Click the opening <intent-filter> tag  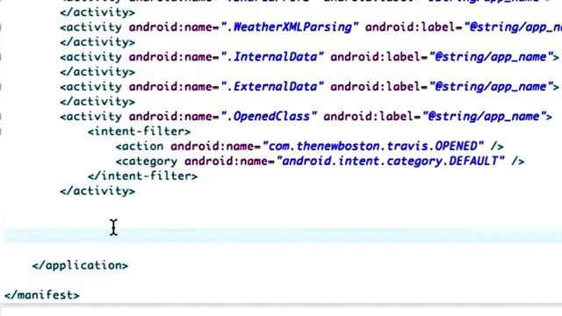(x=140, y=132)
